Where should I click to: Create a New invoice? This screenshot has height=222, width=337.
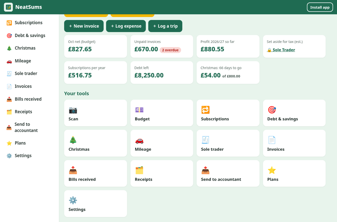(x=84, y=26)
